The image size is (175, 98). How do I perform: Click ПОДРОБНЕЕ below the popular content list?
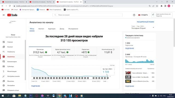pyautogui.click(x=130, y=86)
